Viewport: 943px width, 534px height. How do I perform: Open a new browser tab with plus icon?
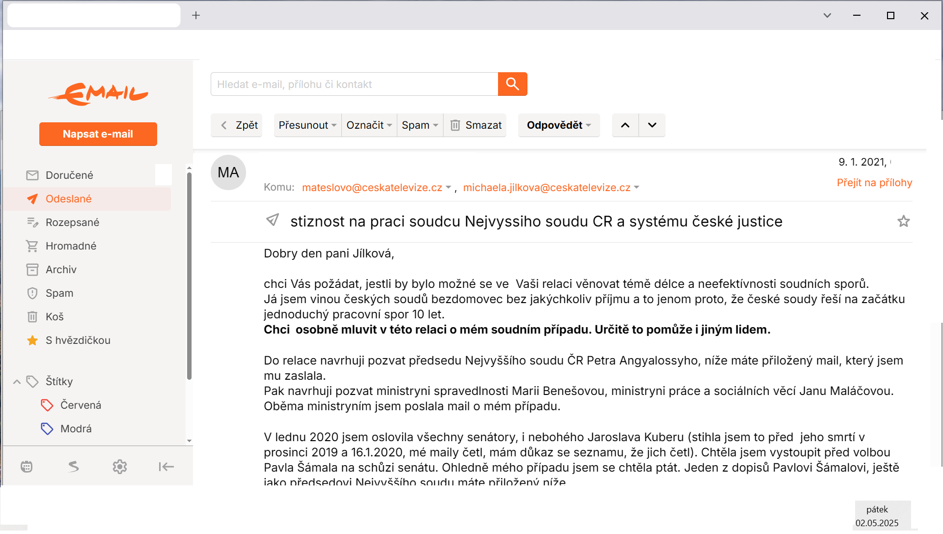coord(196,15)
